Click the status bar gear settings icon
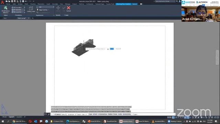The image size is (220, 124). click(x=201, y=117)
